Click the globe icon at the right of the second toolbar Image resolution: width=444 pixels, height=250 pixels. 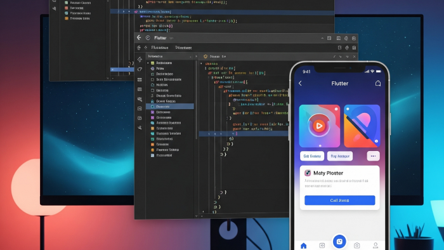346,48
